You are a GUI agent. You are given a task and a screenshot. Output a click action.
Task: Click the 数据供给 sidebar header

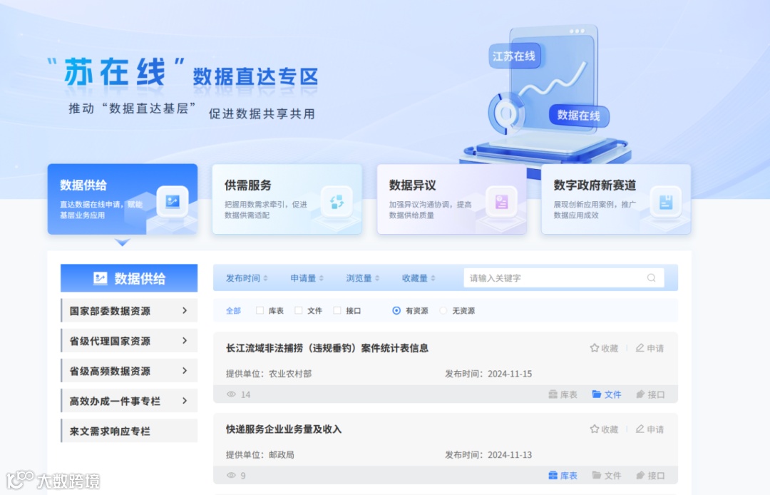point(129,278)
